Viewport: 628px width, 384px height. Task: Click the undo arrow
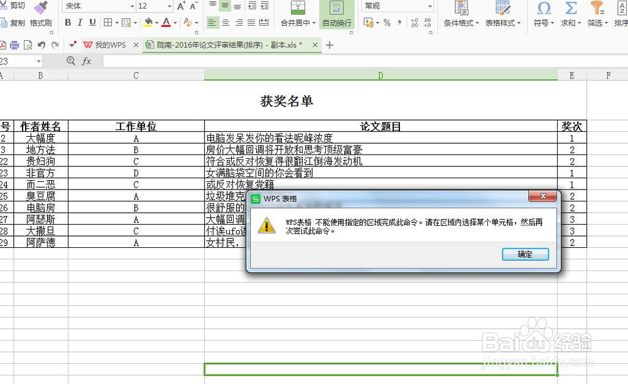41,45
